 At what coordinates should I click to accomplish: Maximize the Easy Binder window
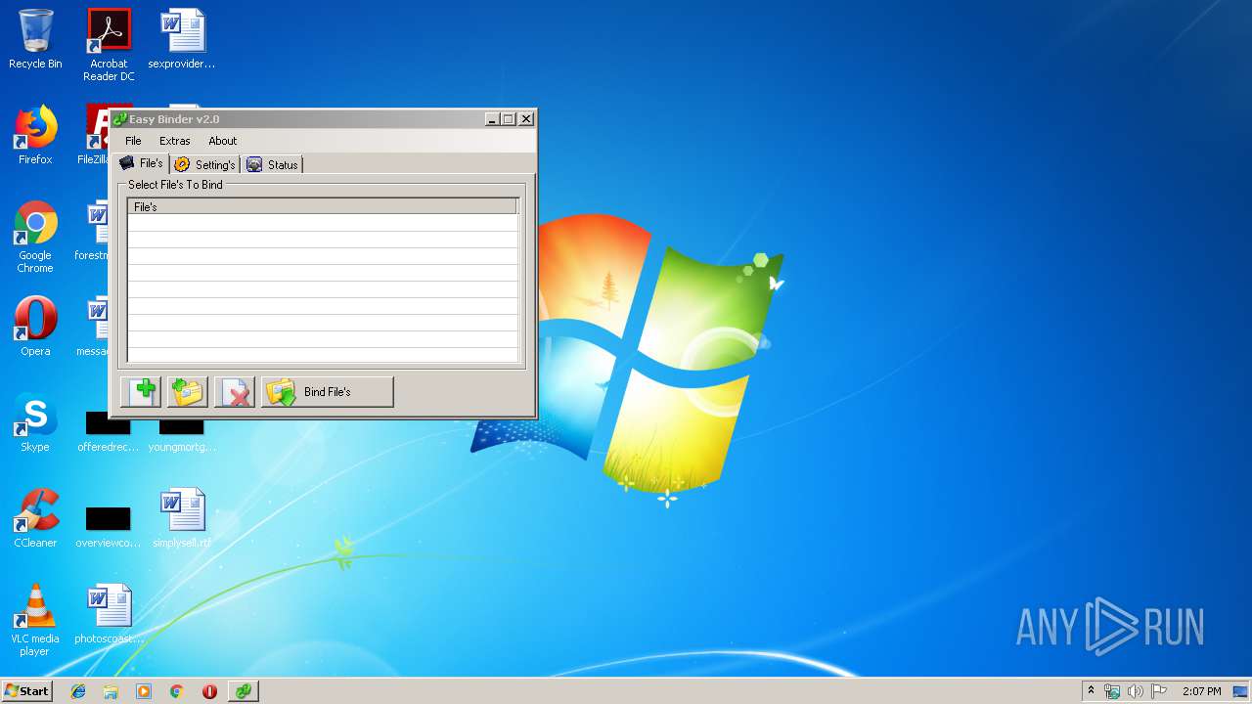[509, 119]
